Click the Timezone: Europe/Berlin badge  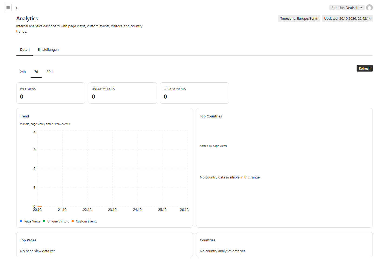[x=299, y=19]
